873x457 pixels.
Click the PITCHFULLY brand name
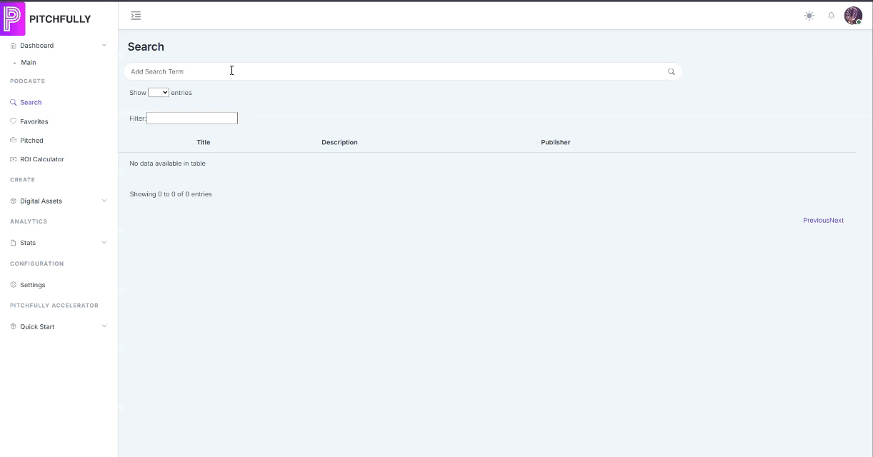click(x=60, y=19)
